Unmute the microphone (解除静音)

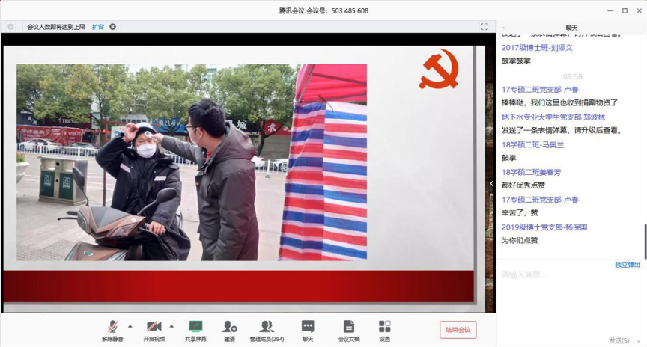point(112,330)
